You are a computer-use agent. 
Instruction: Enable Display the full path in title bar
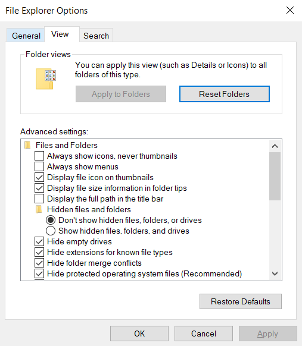[x=39, y=199]
